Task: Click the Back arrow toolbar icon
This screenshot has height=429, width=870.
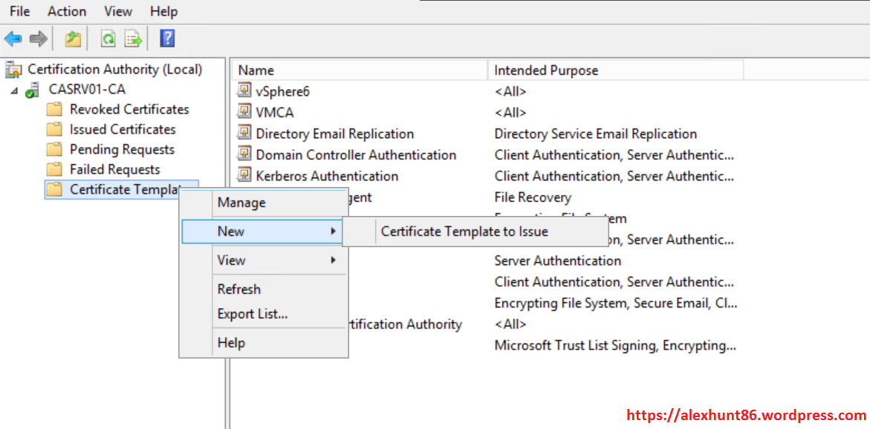Action: pos(13,39)
